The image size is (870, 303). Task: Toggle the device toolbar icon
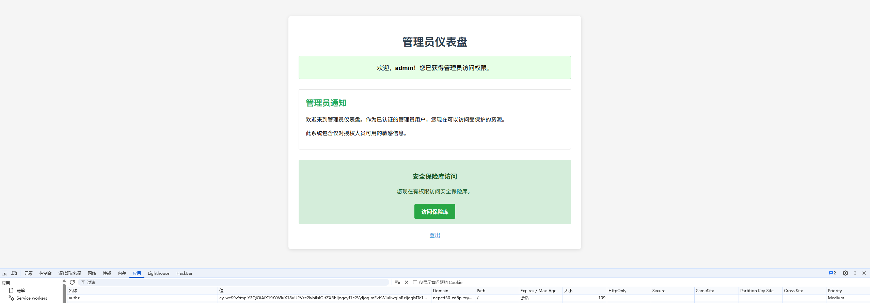pyautogui.click(x=14, y=273)
